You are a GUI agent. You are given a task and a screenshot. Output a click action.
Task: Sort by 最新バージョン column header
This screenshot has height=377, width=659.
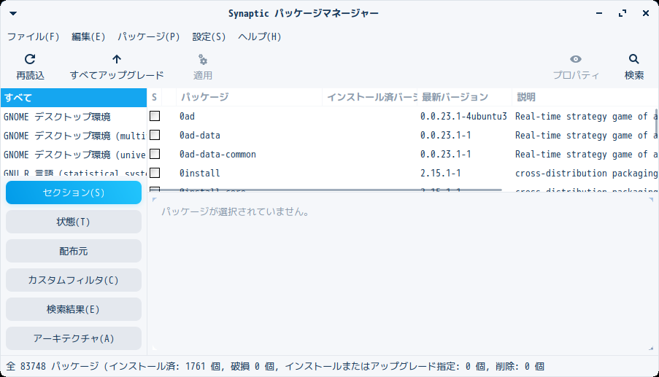(x=464, y=98)
